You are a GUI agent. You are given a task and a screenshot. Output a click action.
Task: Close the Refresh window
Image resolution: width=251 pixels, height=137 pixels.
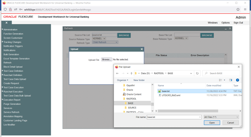pos(230,29)
